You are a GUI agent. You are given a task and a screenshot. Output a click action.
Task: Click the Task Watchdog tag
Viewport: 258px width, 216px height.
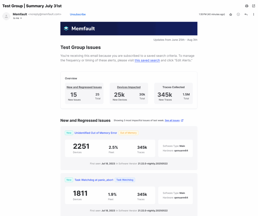[125, 180]
